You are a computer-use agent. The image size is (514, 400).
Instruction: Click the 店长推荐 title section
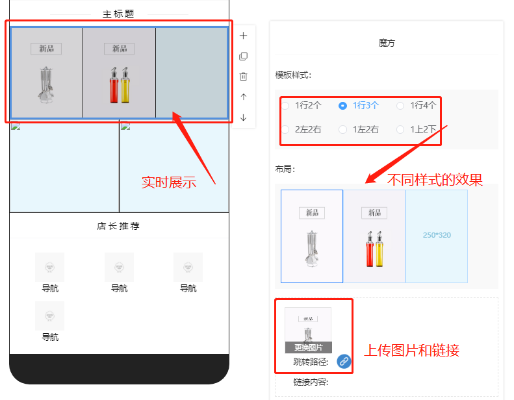tap(119, 226)
